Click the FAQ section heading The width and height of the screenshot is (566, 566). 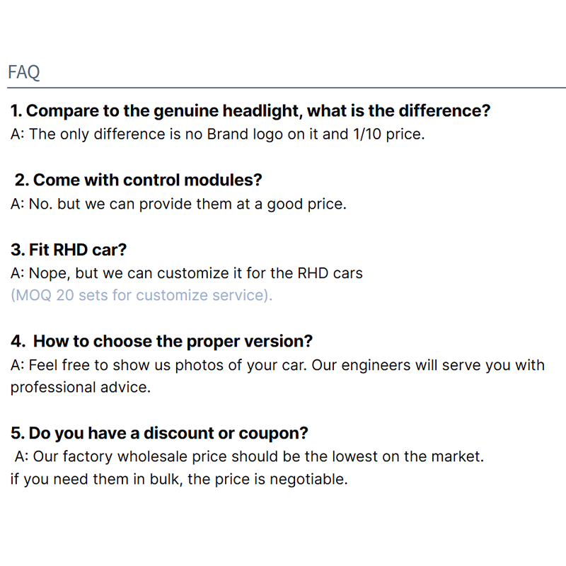pyautogui.click(x=24, y=71)
